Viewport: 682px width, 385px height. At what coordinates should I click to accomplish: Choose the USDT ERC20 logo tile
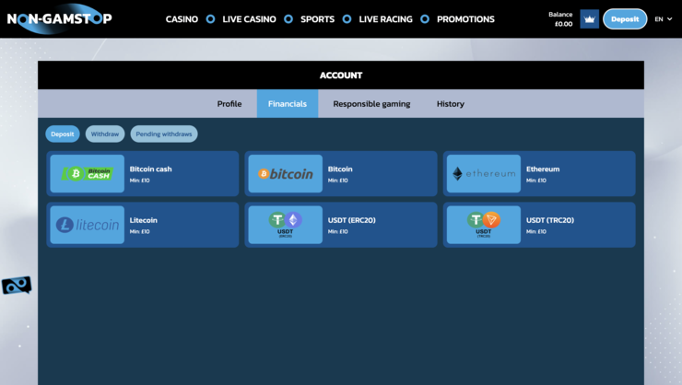pos(286,225)
